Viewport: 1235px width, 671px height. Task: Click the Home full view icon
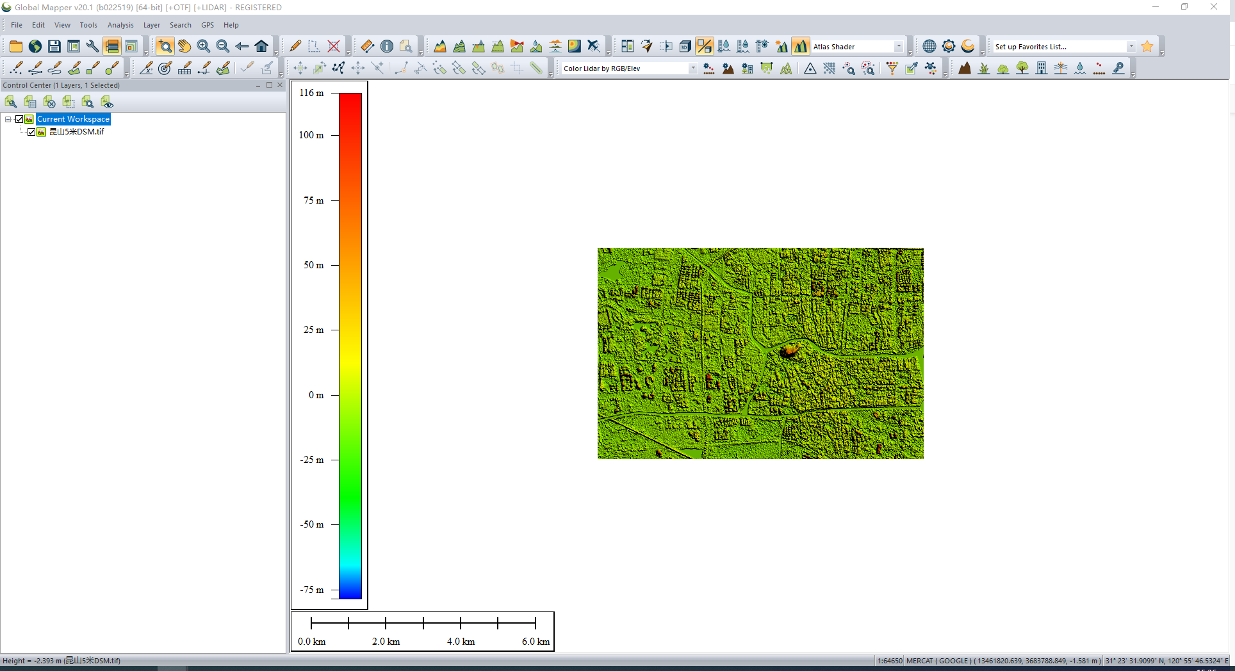(x=261, y=46)
